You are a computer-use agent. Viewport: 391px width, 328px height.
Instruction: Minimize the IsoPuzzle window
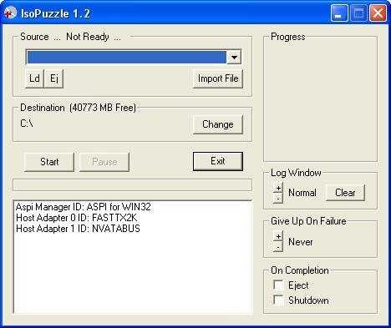(339, 13)
